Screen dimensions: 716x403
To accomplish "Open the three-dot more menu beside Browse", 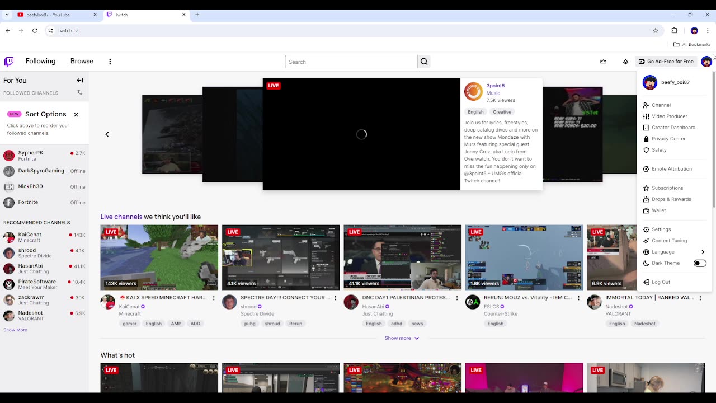I will coord(110,62).
